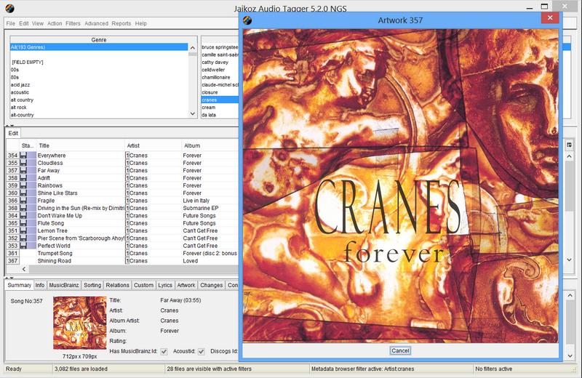
Task: Select All(193 Genres) in the Genre list
Action: point(99,47)
